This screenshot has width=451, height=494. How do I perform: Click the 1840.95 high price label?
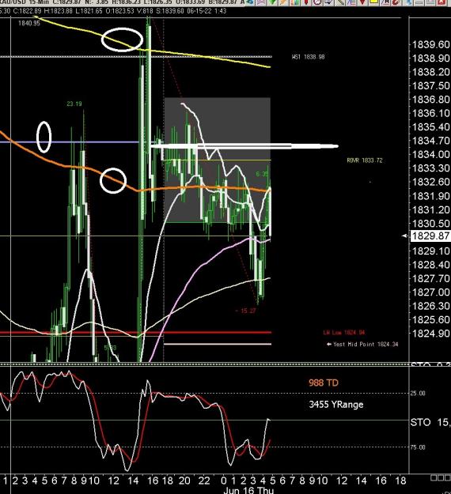point(29,23)
